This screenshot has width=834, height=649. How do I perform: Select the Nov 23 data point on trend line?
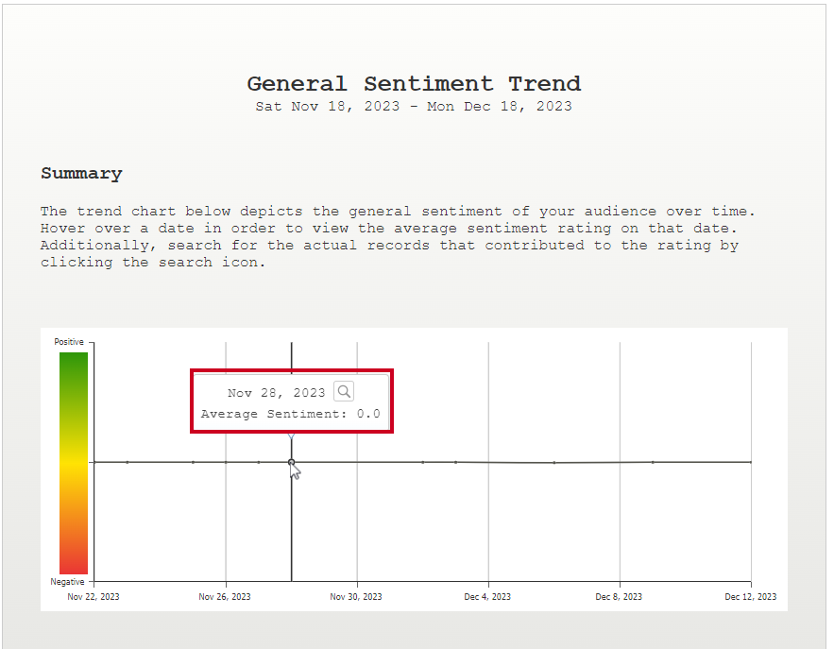tap(128, 462)
